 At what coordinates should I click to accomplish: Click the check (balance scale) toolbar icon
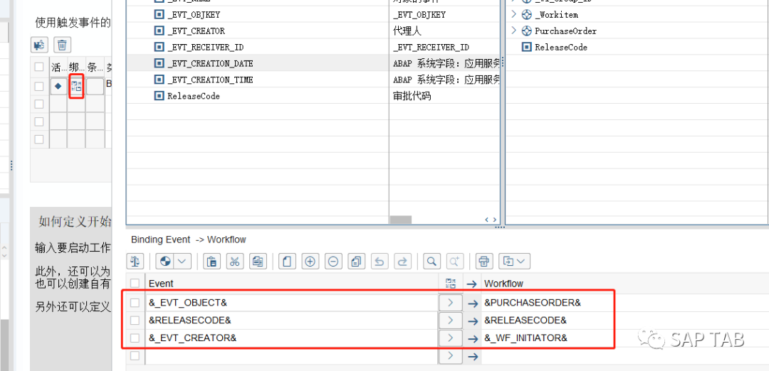point(135,262)
